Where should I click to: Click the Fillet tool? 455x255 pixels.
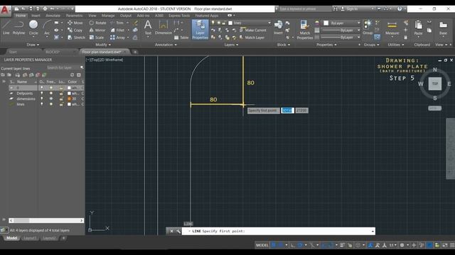(117, 30)
